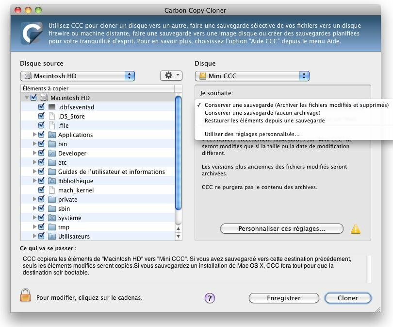
Task: Click the Cloner button
Action: (x=347, y=298)
